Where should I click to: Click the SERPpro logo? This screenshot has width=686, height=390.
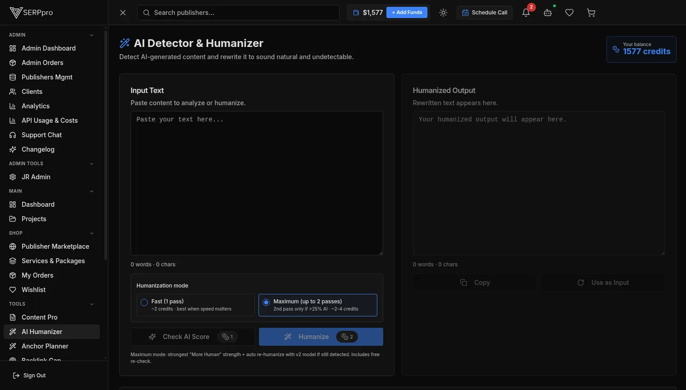point(31,13)
